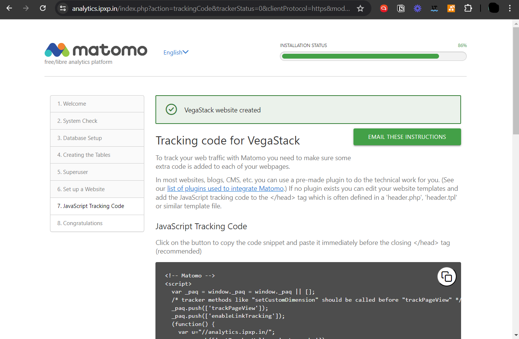This screenshot has height=339, width=519.
Task: Open the Notion extension icon
Action: [401, 8]
